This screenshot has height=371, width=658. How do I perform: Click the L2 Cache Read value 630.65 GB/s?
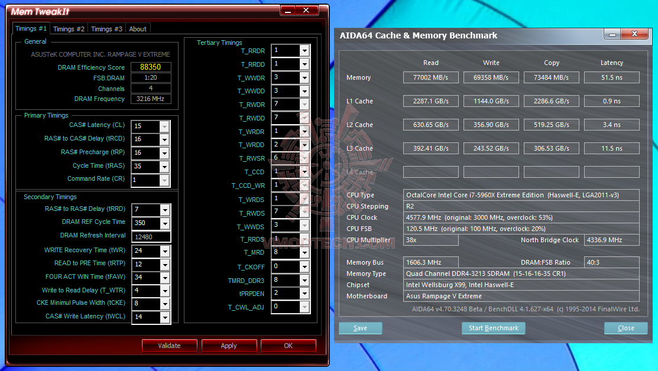[x=430, y=125]
